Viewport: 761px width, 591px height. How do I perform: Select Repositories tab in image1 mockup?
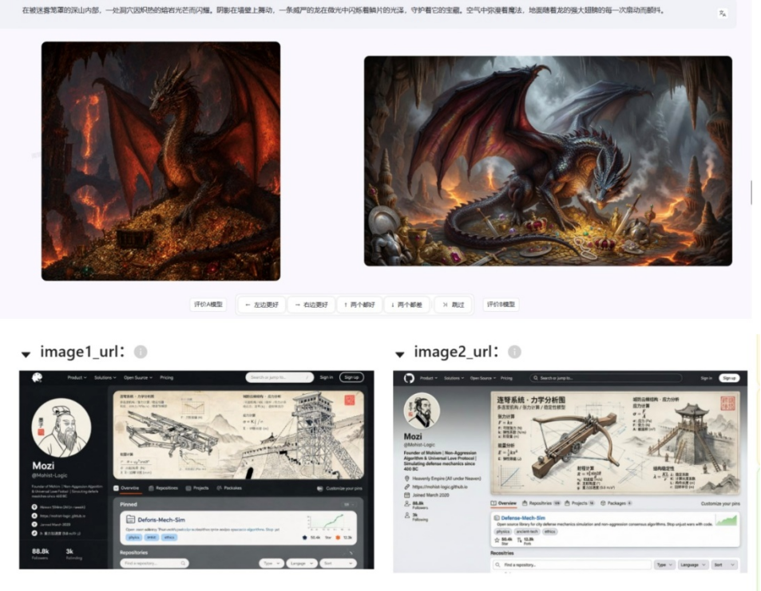click(x=163, y=488)
